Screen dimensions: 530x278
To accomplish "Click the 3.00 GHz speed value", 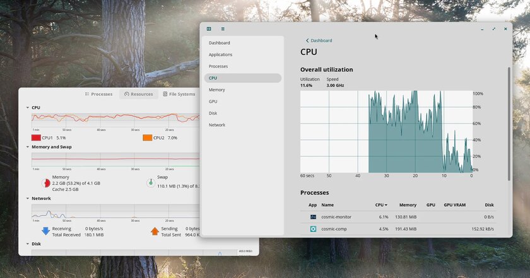I will [335, 86].
